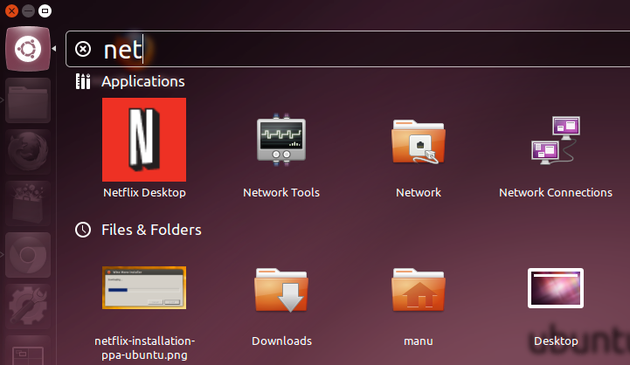Screen dimensions: 630x365
Task: Open Workspace Switcher from the launcher
Action: 28,350
